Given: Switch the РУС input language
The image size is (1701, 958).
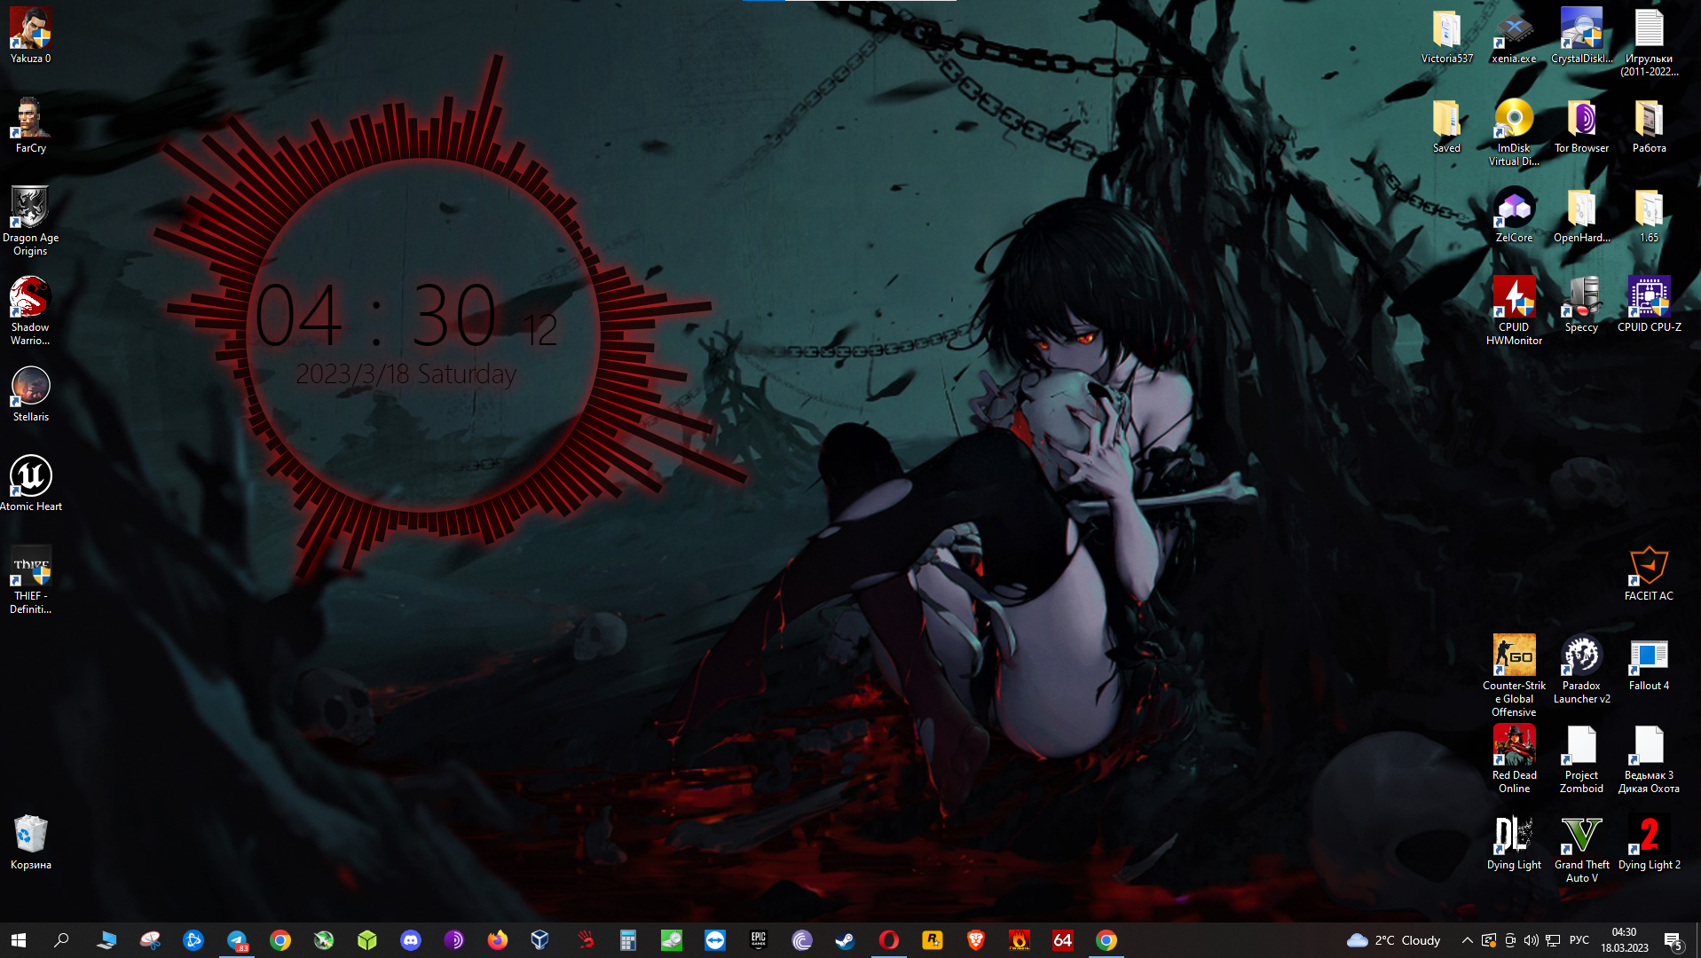Looking at the screenshot, I should point(1579,940).
